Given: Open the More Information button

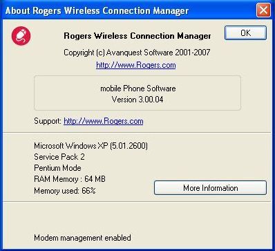Looking at the screenshot, I should click(210, 188).
